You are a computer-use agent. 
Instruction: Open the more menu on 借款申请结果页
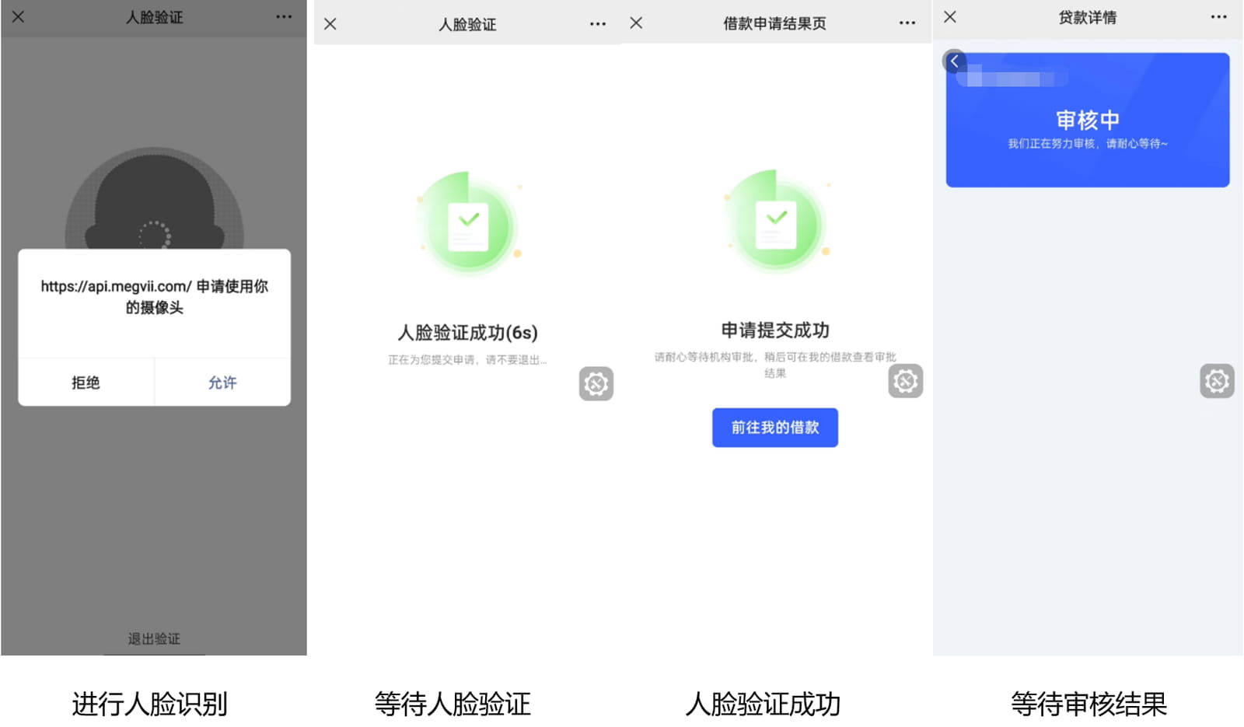[907, 23]
